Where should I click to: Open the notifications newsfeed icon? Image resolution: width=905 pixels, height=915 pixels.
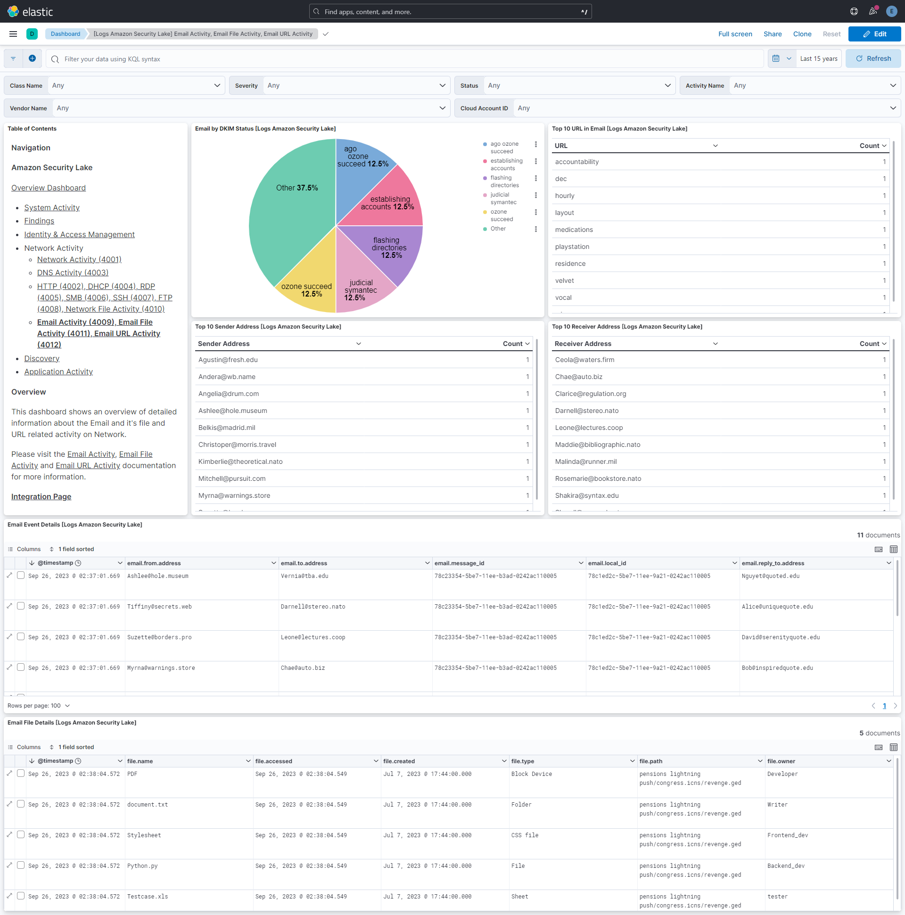click(x=873, y=11)
